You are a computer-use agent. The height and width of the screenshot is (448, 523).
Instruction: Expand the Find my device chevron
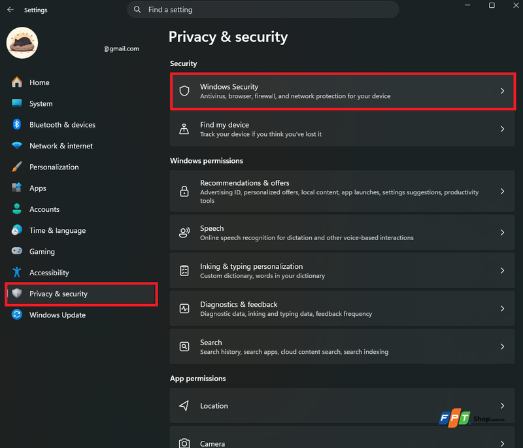502,129
